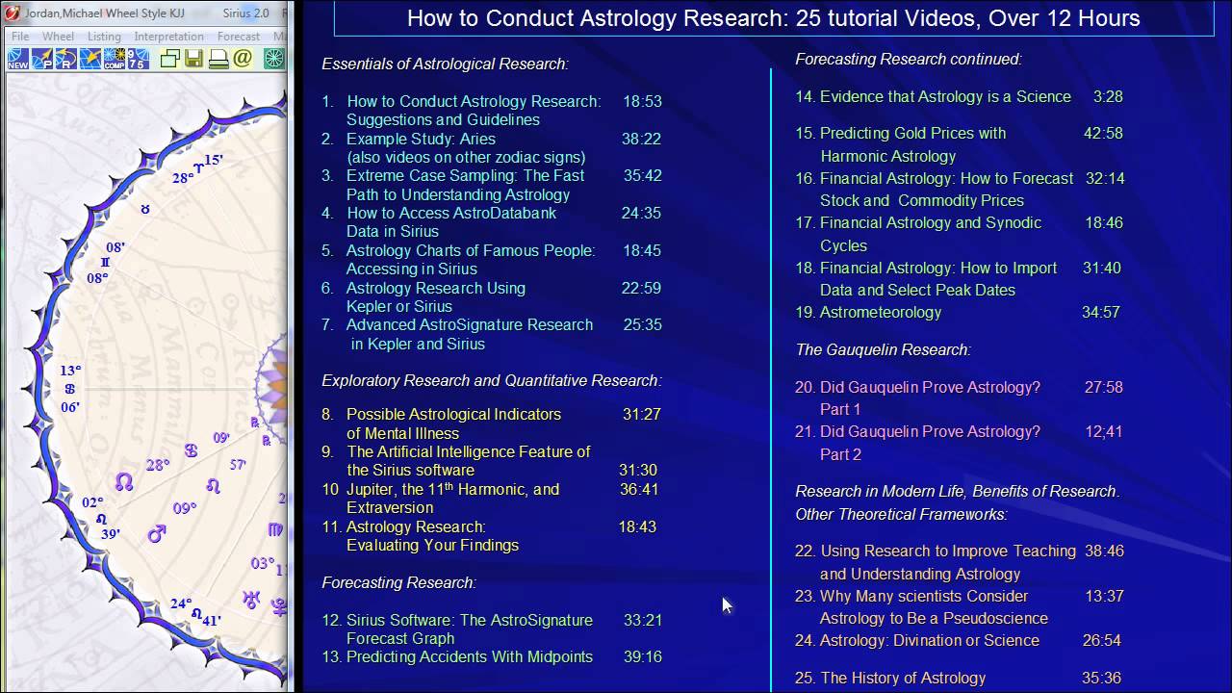Click the duration '39:16' for Predicting Accidents

click(x=642, y=657)
